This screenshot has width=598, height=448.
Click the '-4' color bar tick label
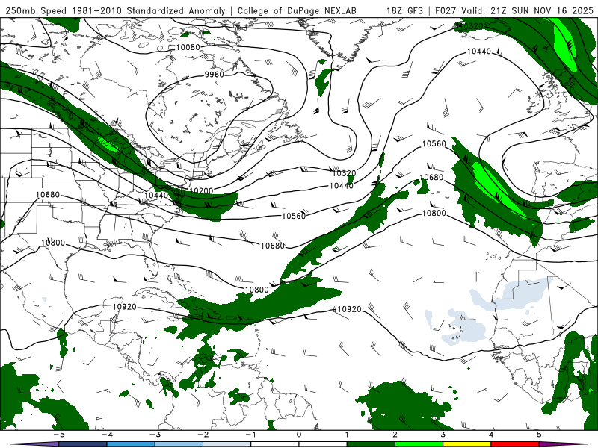106,435
